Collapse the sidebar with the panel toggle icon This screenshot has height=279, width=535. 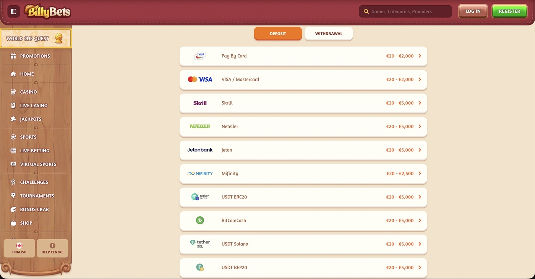(13, 11)
